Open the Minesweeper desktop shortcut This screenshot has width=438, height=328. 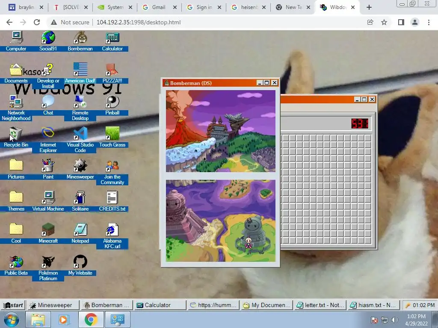tap(80, 169)
